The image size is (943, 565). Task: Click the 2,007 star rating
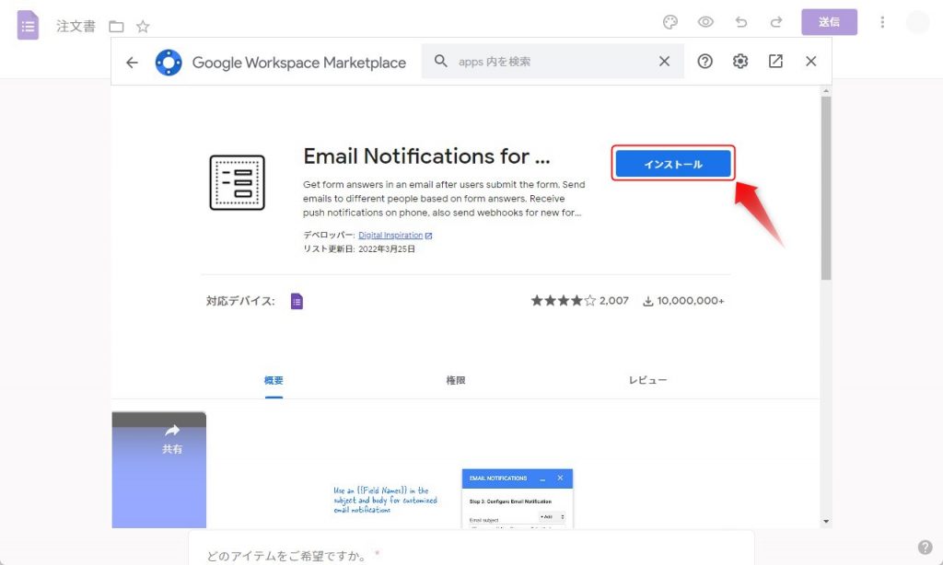point(579,301)
